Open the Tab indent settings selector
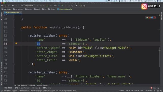Screen dimensions: 163x92 (142, 91)
